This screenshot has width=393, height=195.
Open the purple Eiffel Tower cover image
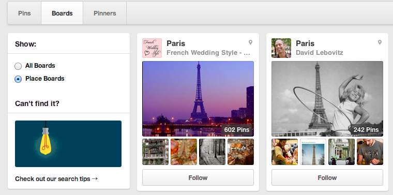click(x=198, y=99)
